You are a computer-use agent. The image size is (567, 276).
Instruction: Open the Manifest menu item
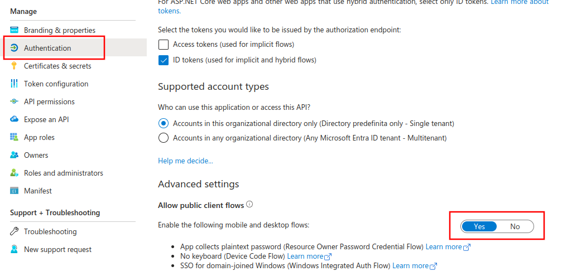tap(38, 191)
